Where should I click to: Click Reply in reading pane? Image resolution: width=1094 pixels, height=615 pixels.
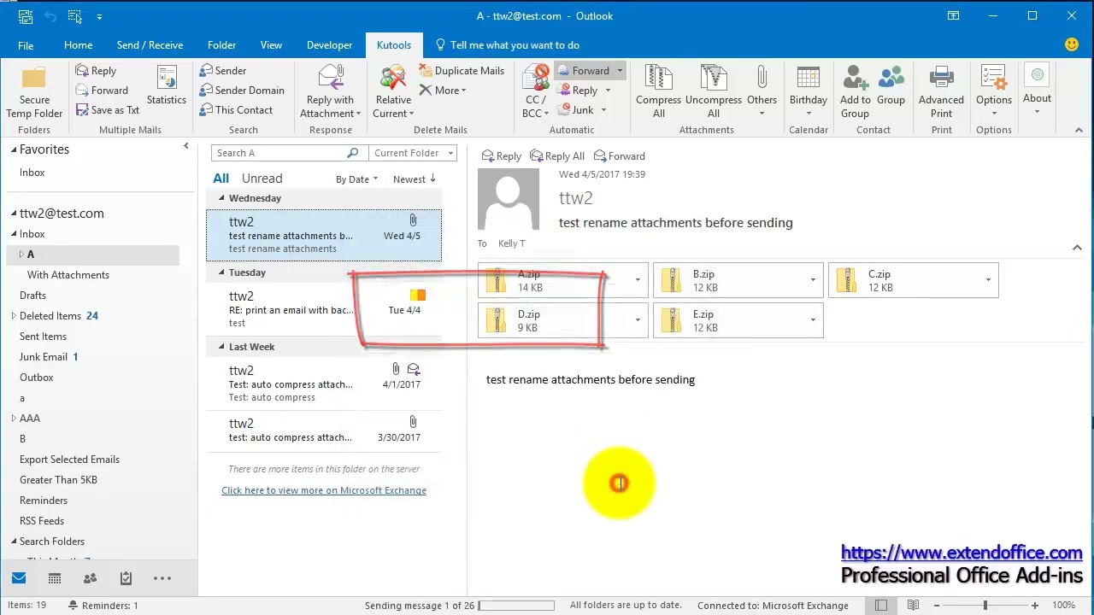(502, 156)
